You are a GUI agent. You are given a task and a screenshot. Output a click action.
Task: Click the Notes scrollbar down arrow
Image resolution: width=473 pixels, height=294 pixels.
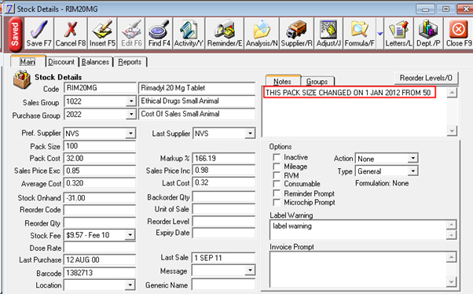(x=452, y=131)
